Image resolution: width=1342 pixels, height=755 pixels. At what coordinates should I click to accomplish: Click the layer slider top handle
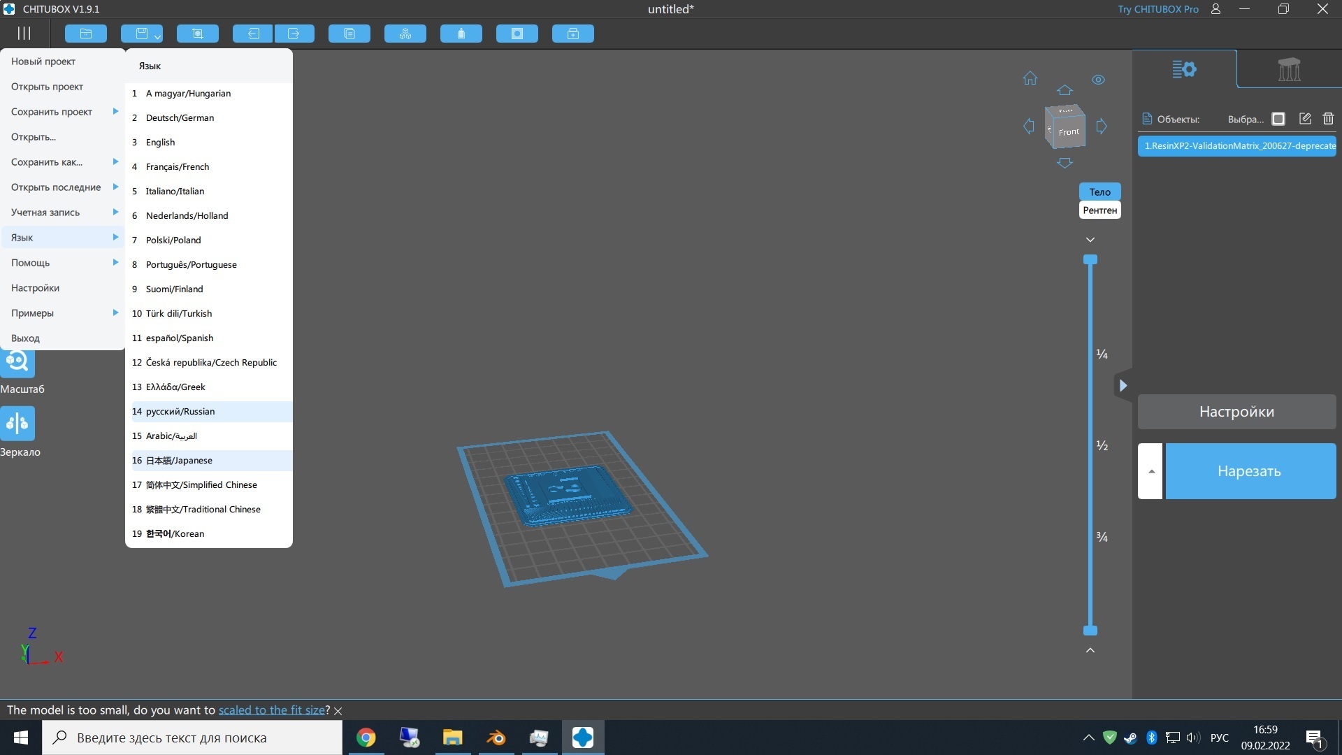pyautogui.click(x=1090, y=260)
